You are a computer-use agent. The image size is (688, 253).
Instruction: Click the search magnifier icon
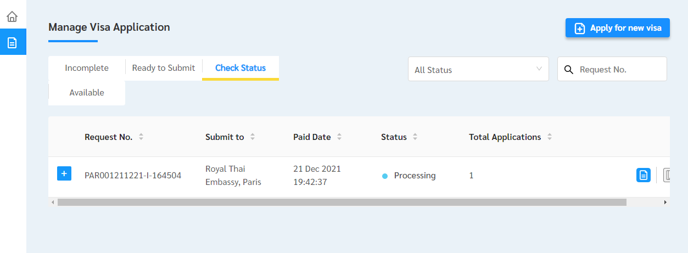click(x=569, y=70)
